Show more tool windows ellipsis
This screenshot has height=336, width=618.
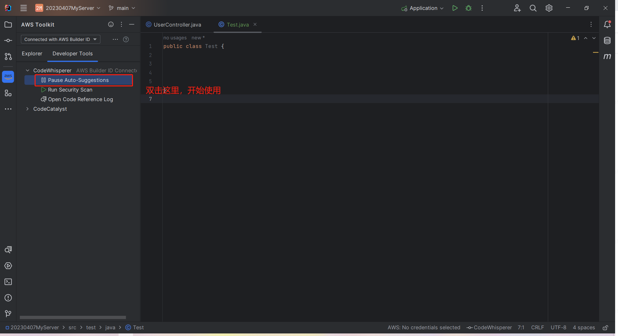tap(8, 109)
